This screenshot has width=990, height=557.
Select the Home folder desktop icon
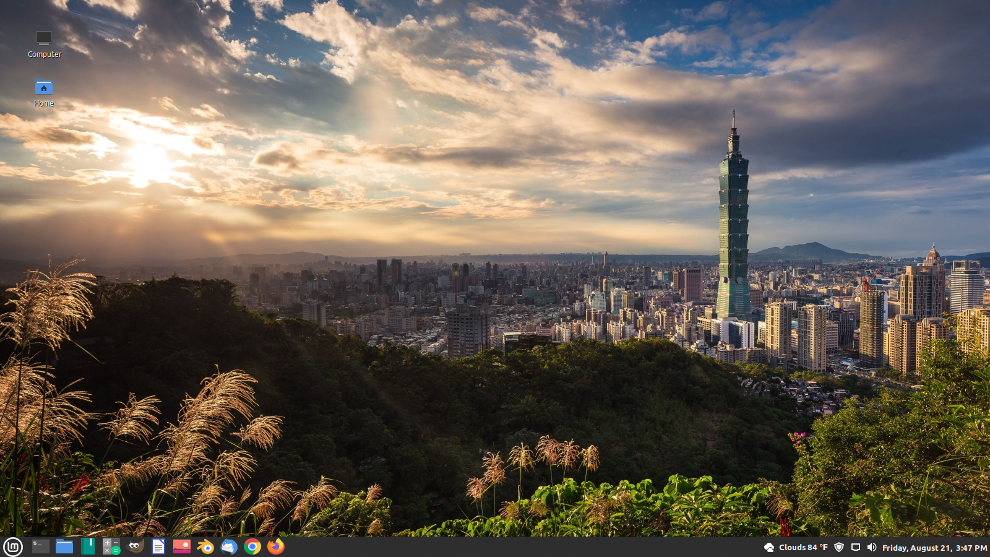click(44, 93)
